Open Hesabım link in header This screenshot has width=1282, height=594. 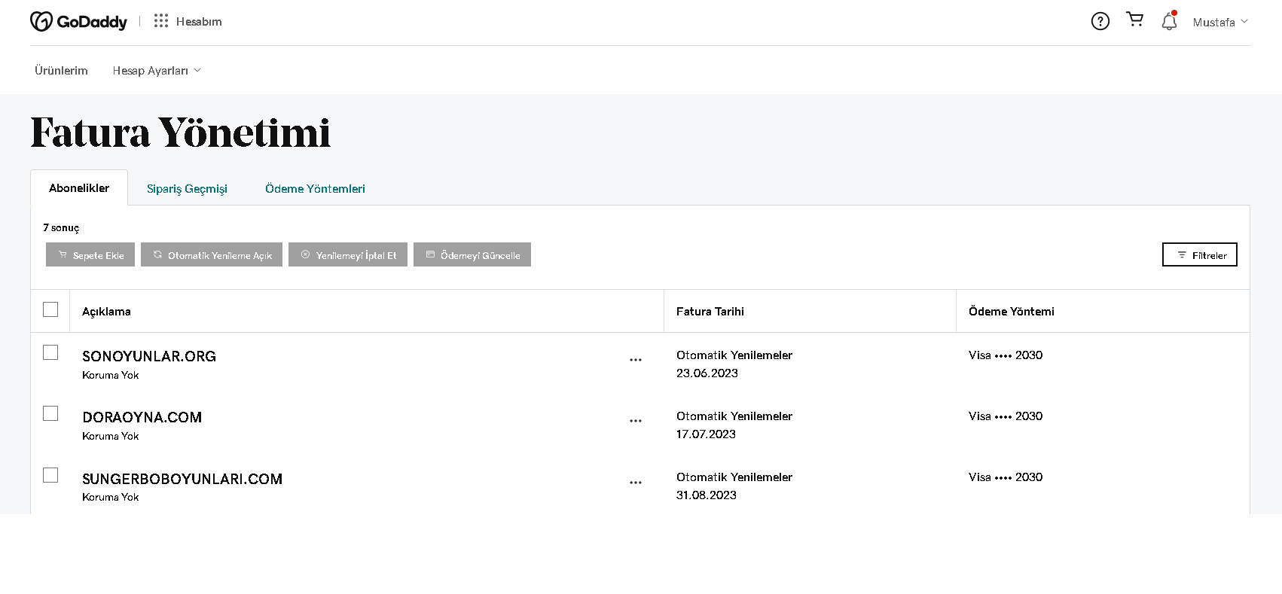[x=199, y=22]
